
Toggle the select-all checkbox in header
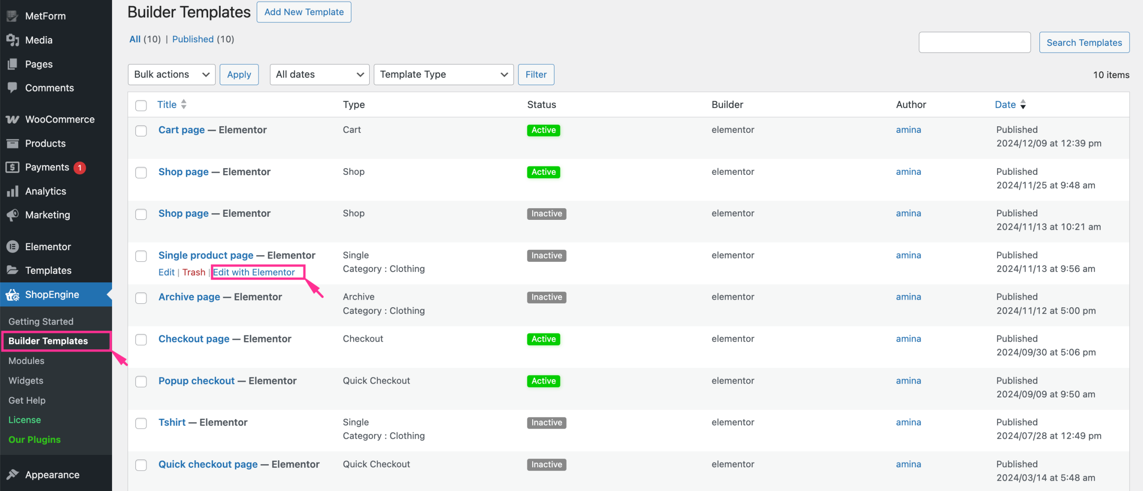(141, 105)
